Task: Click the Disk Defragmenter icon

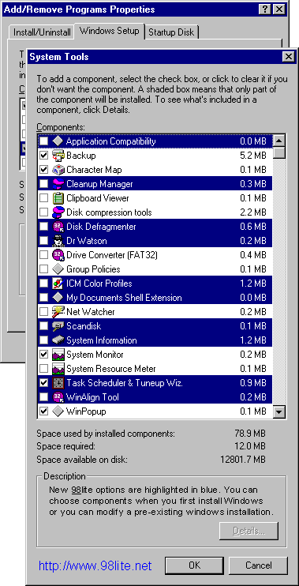Action: (58, 227)
